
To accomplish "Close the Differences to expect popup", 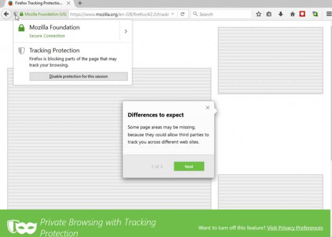I will click(x=208, y=108).
